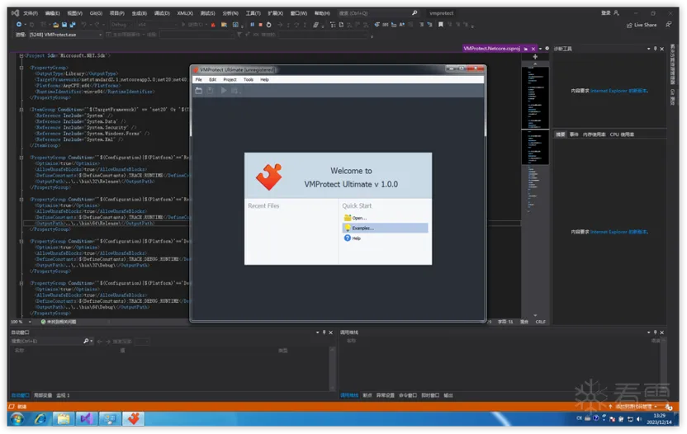Close the Autos window panel
Screen dimensions: 687x434
(331, 333)
